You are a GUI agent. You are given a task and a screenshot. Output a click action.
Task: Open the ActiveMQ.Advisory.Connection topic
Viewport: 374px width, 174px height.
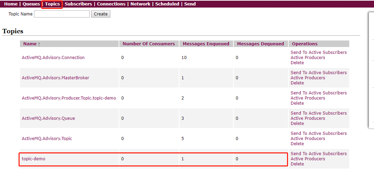coord(53,58)
